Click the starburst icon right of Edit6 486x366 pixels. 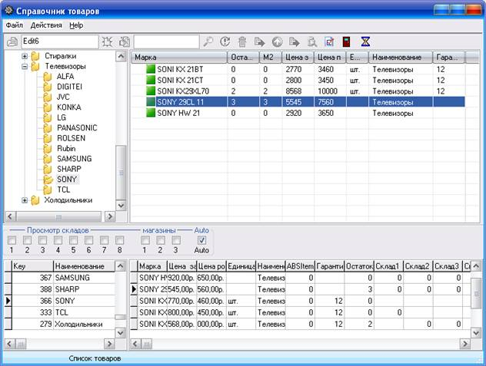107,41
